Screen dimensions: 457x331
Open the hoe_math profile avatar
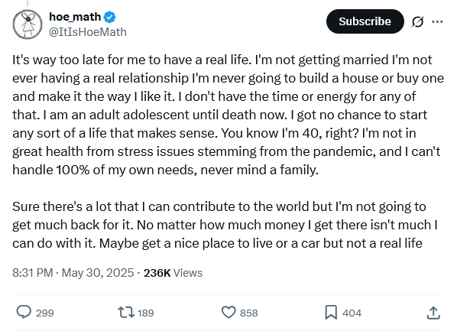point(28,24)
